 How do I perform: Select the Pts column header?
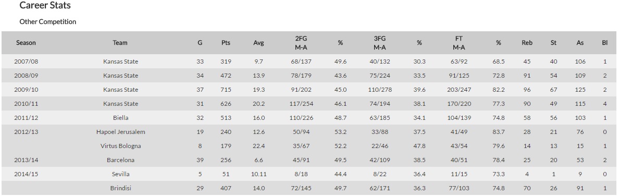[x=226, y=43]
